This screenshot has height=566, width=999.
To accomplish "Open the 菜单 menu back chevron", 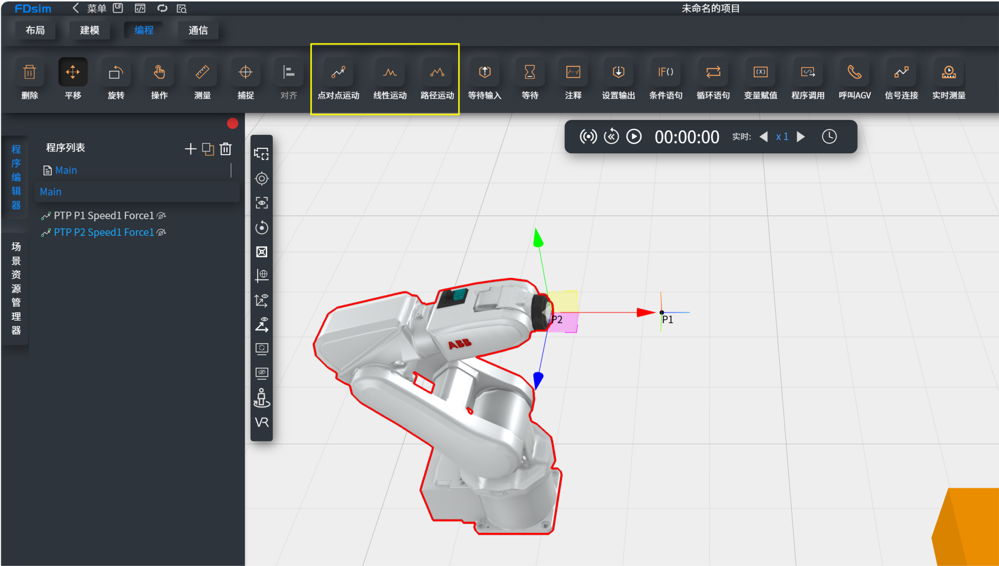I will pyautogui.click(x=76, y=8).
